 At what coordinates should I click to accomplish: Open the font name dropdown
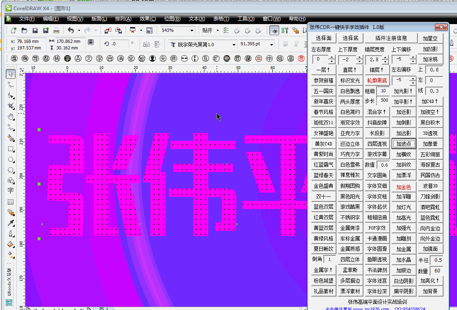tap(234, 45)
